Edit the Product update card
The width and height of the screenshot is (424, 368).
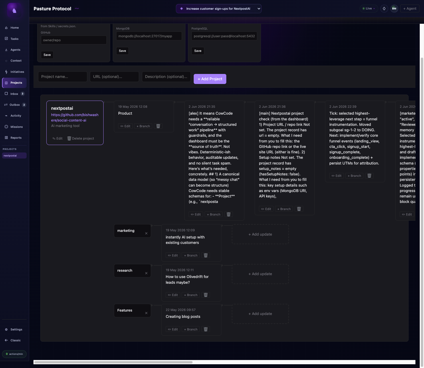pos(125,126)
